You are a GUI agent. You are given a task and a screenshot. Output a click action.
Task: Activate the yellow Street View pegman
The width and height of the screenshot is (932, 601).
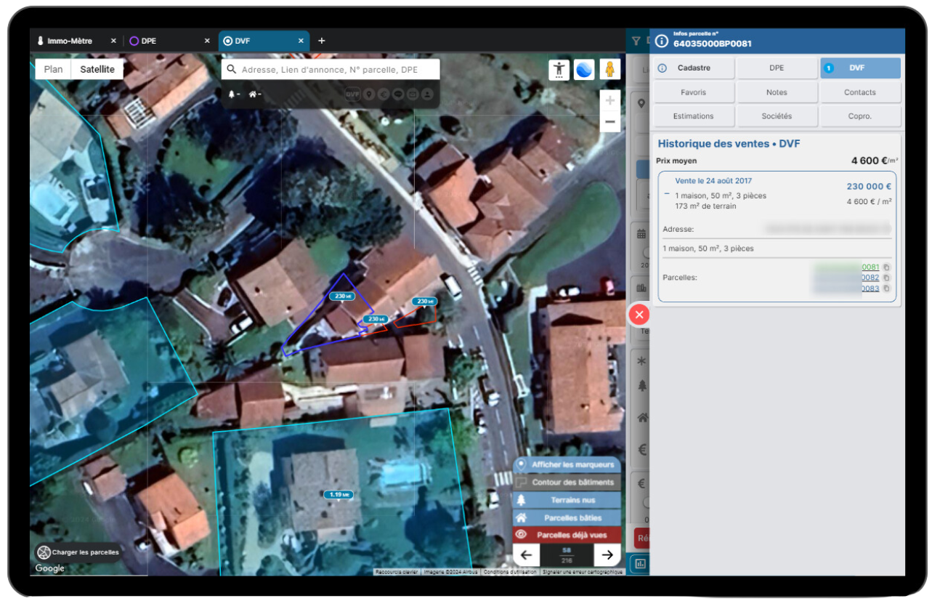609,70
